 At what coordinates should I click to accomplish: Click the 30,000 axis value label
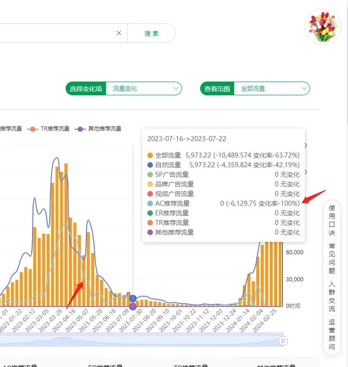point(295,279)
